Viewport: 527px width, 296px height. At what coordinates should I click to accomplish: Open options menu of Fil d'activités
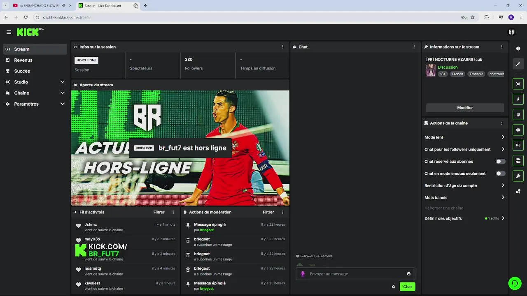[173, 212]
